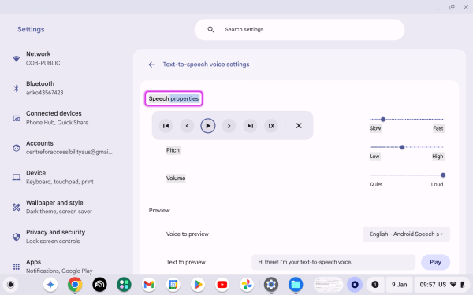Viewport: 473px width, 295px height.
Task: Open the recent screenshot thumbnail in tray
Action: [x=328, y=285]
